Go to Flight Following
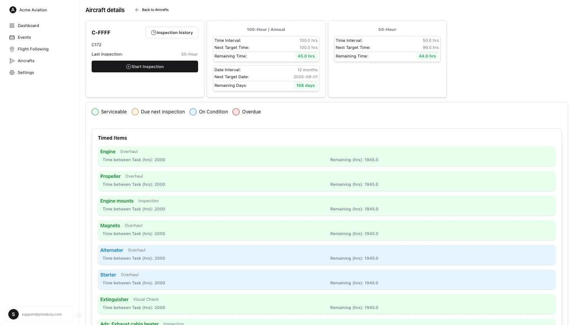 coord(33,49)
